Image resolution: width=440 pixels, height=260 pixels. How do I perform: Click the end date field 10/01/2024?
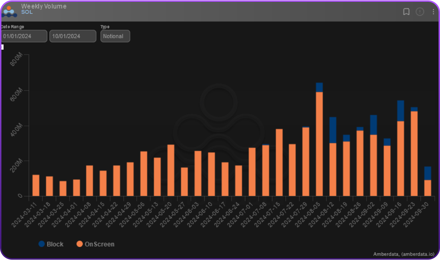pos(73,36)
